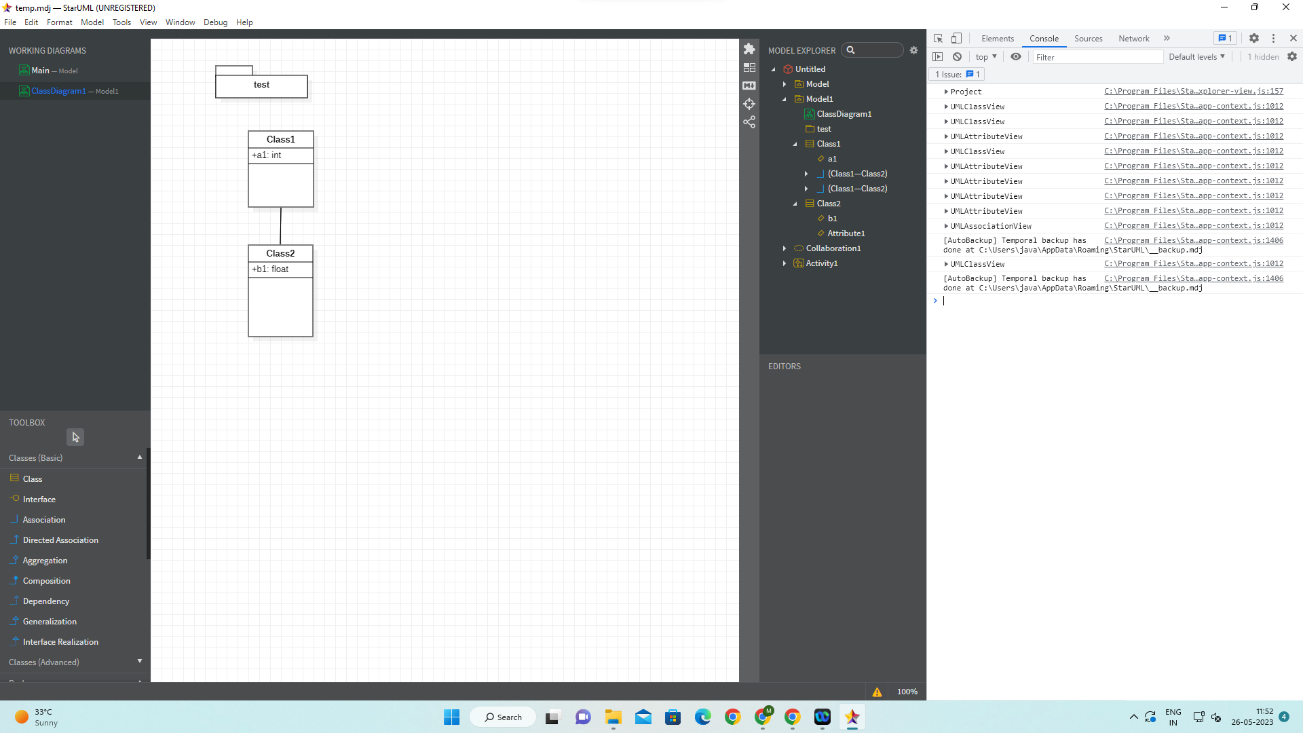The height and width of the screenshot is (733, 1303).
Task: Collapse the Class1 tree node
Action: [x=795, y=144]
